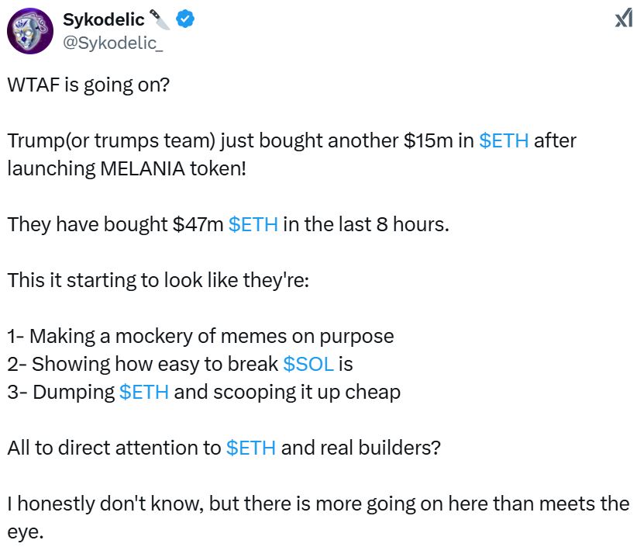Click the blue verified checkmark badge
This screenshot has height=547, width=637.
[185, 20]
